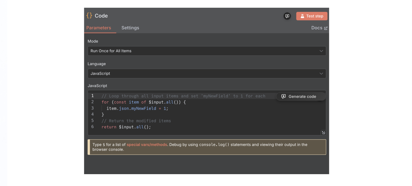This screenshot has width=412, height=186.
Task: Click the Test step button
Action: click(312, 16)
